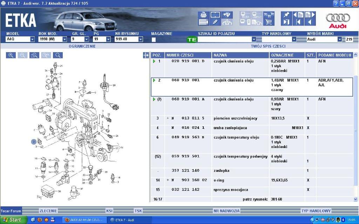This screenshot has width=359, height=224.
Task: Click the floppy disk icon in the quick launch
Action: pos(53,220)
